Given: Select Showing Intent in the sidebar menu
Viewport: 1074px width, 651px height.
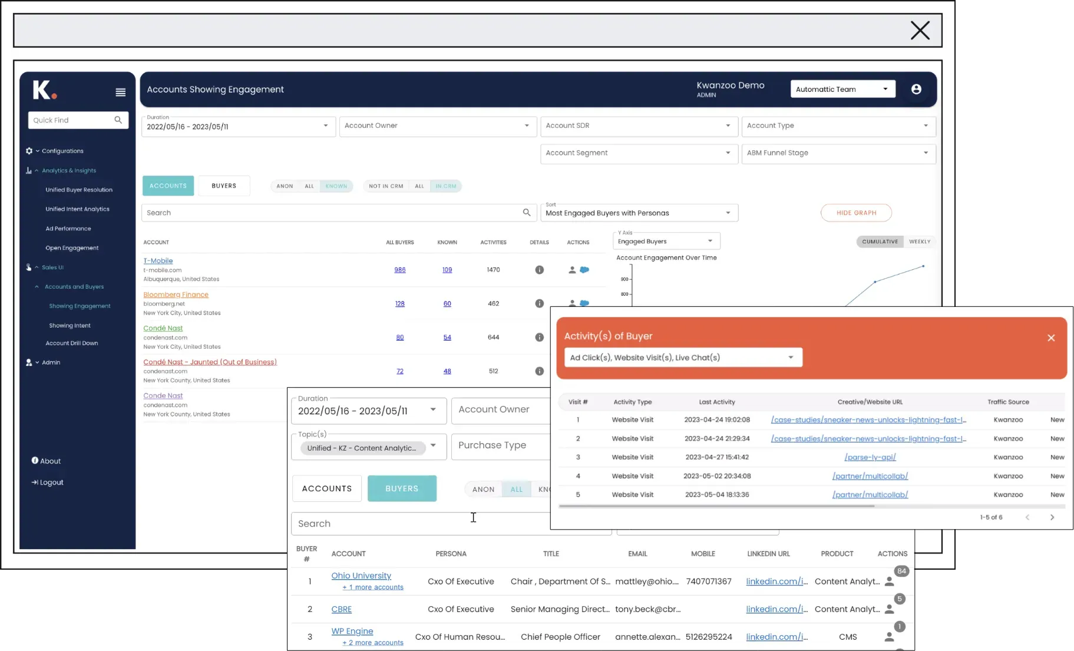Looking at the screenshot, I should click(x=70, y=325).
